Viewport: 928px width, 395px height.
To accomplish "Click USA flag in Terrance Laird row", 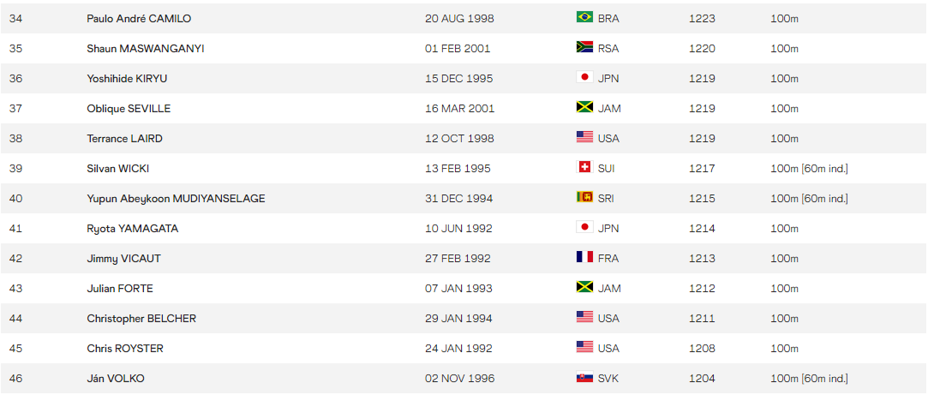I will point(584,137).
